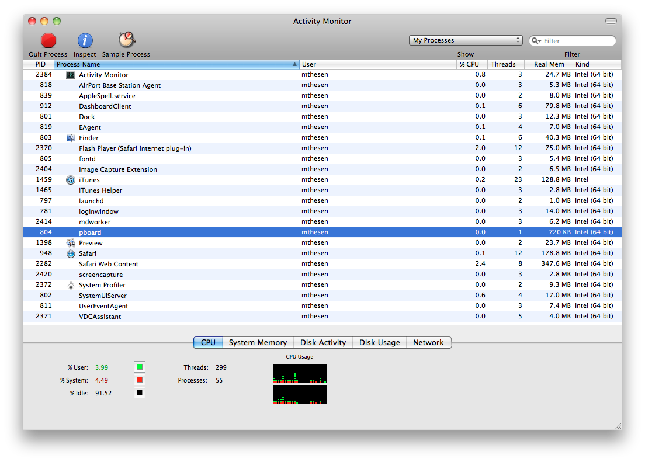Screen dimensions: 645x462
Task: Sort by the % CPU column header
Action: tap(471, 64)
